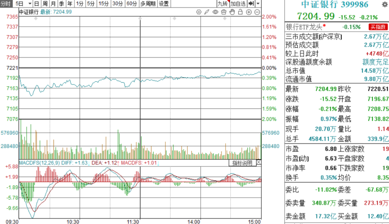Zoom out with the minus circle icon

[257, 12]
